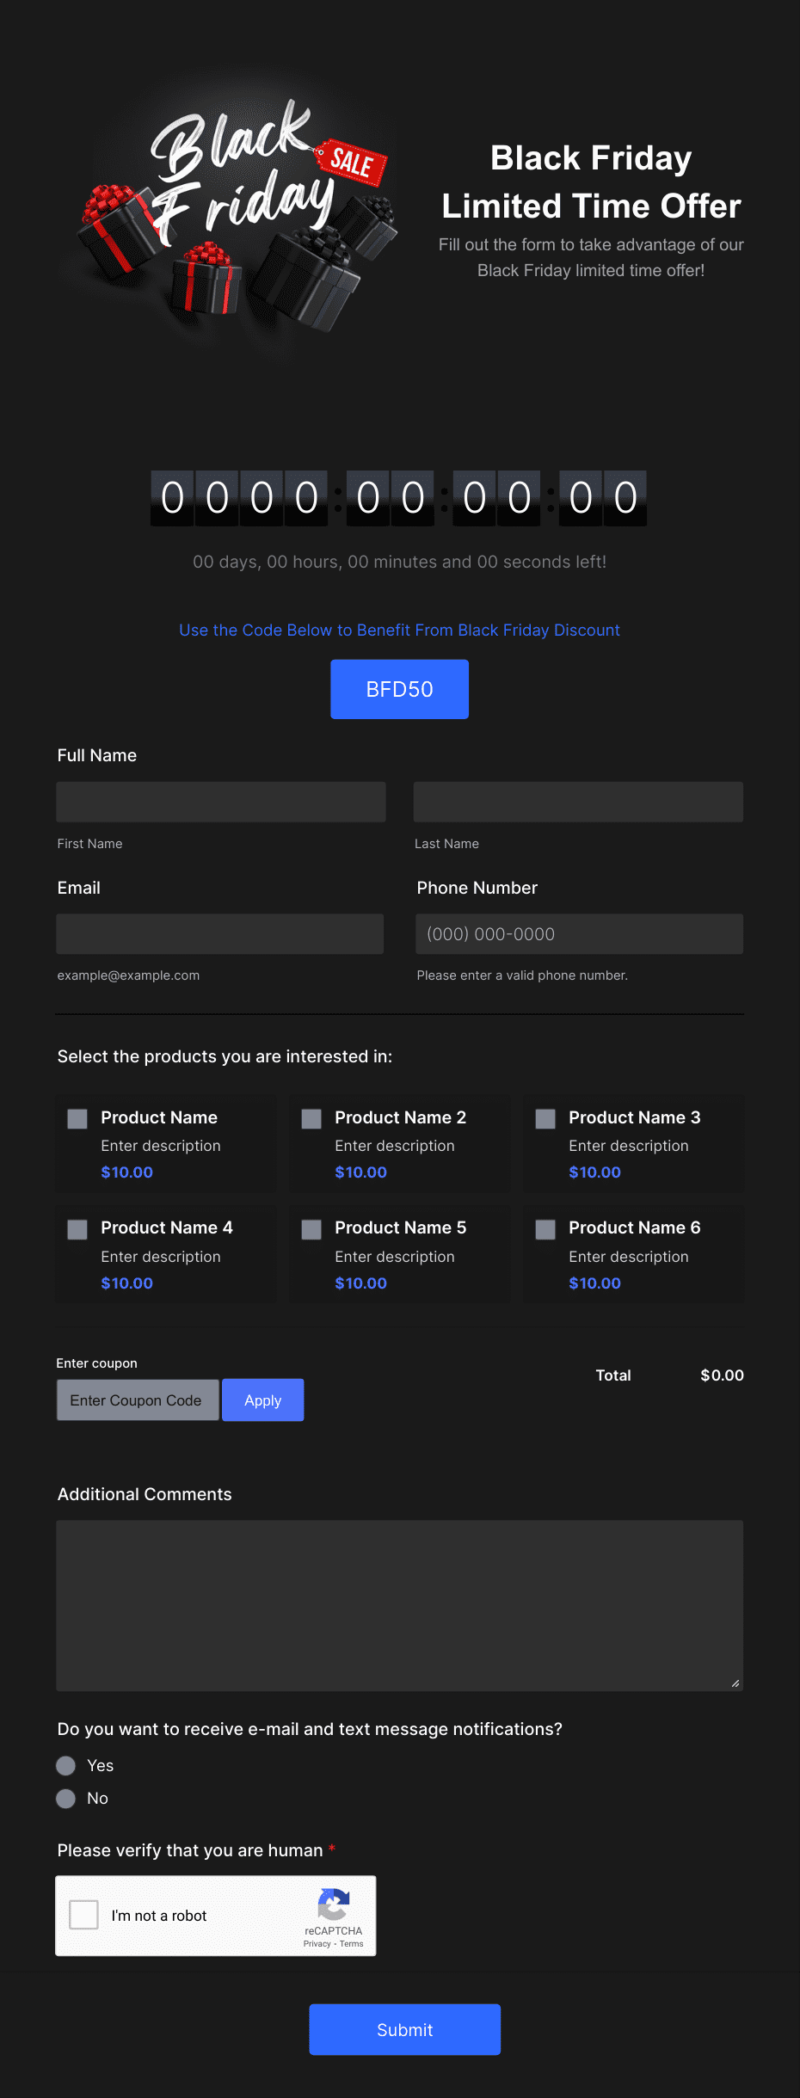Focus the Phone Number input
The height and width of the screenshot is (2098, 800).
pyautogui.click(x=580, y=934)
